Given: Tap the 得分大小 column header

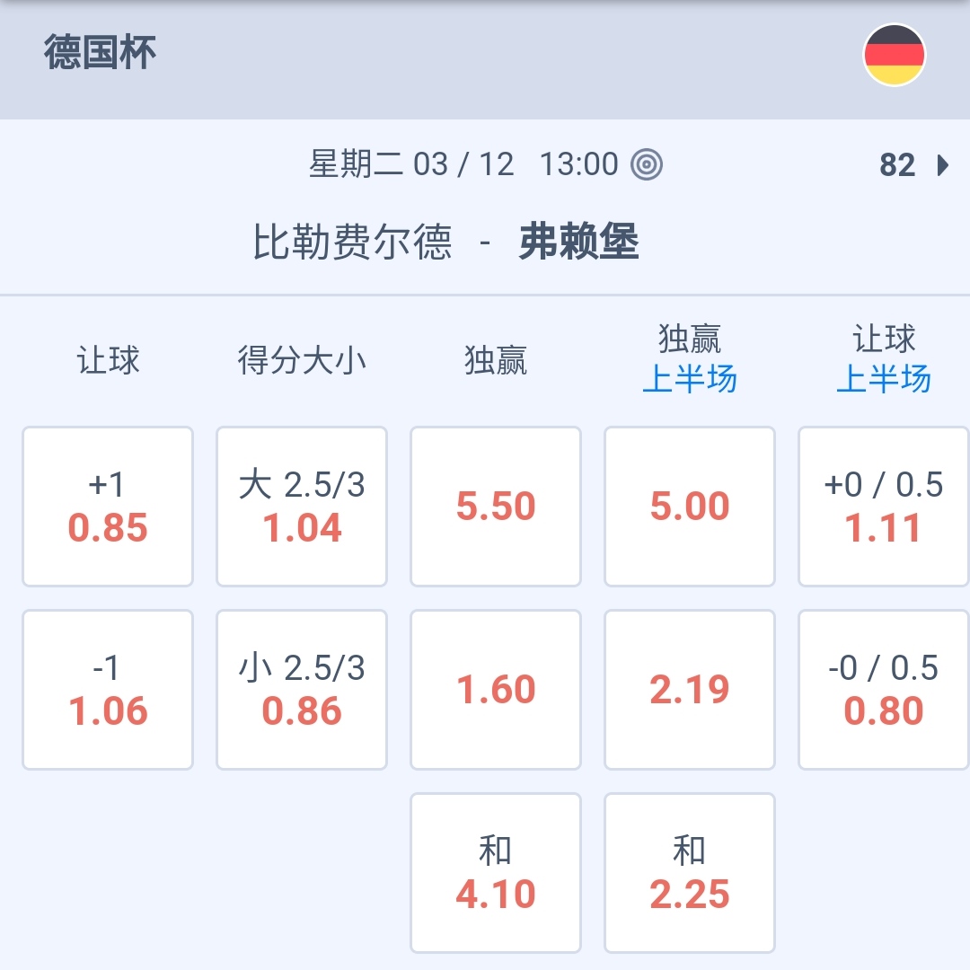Looking at the screenshot, I should [302, 360].
